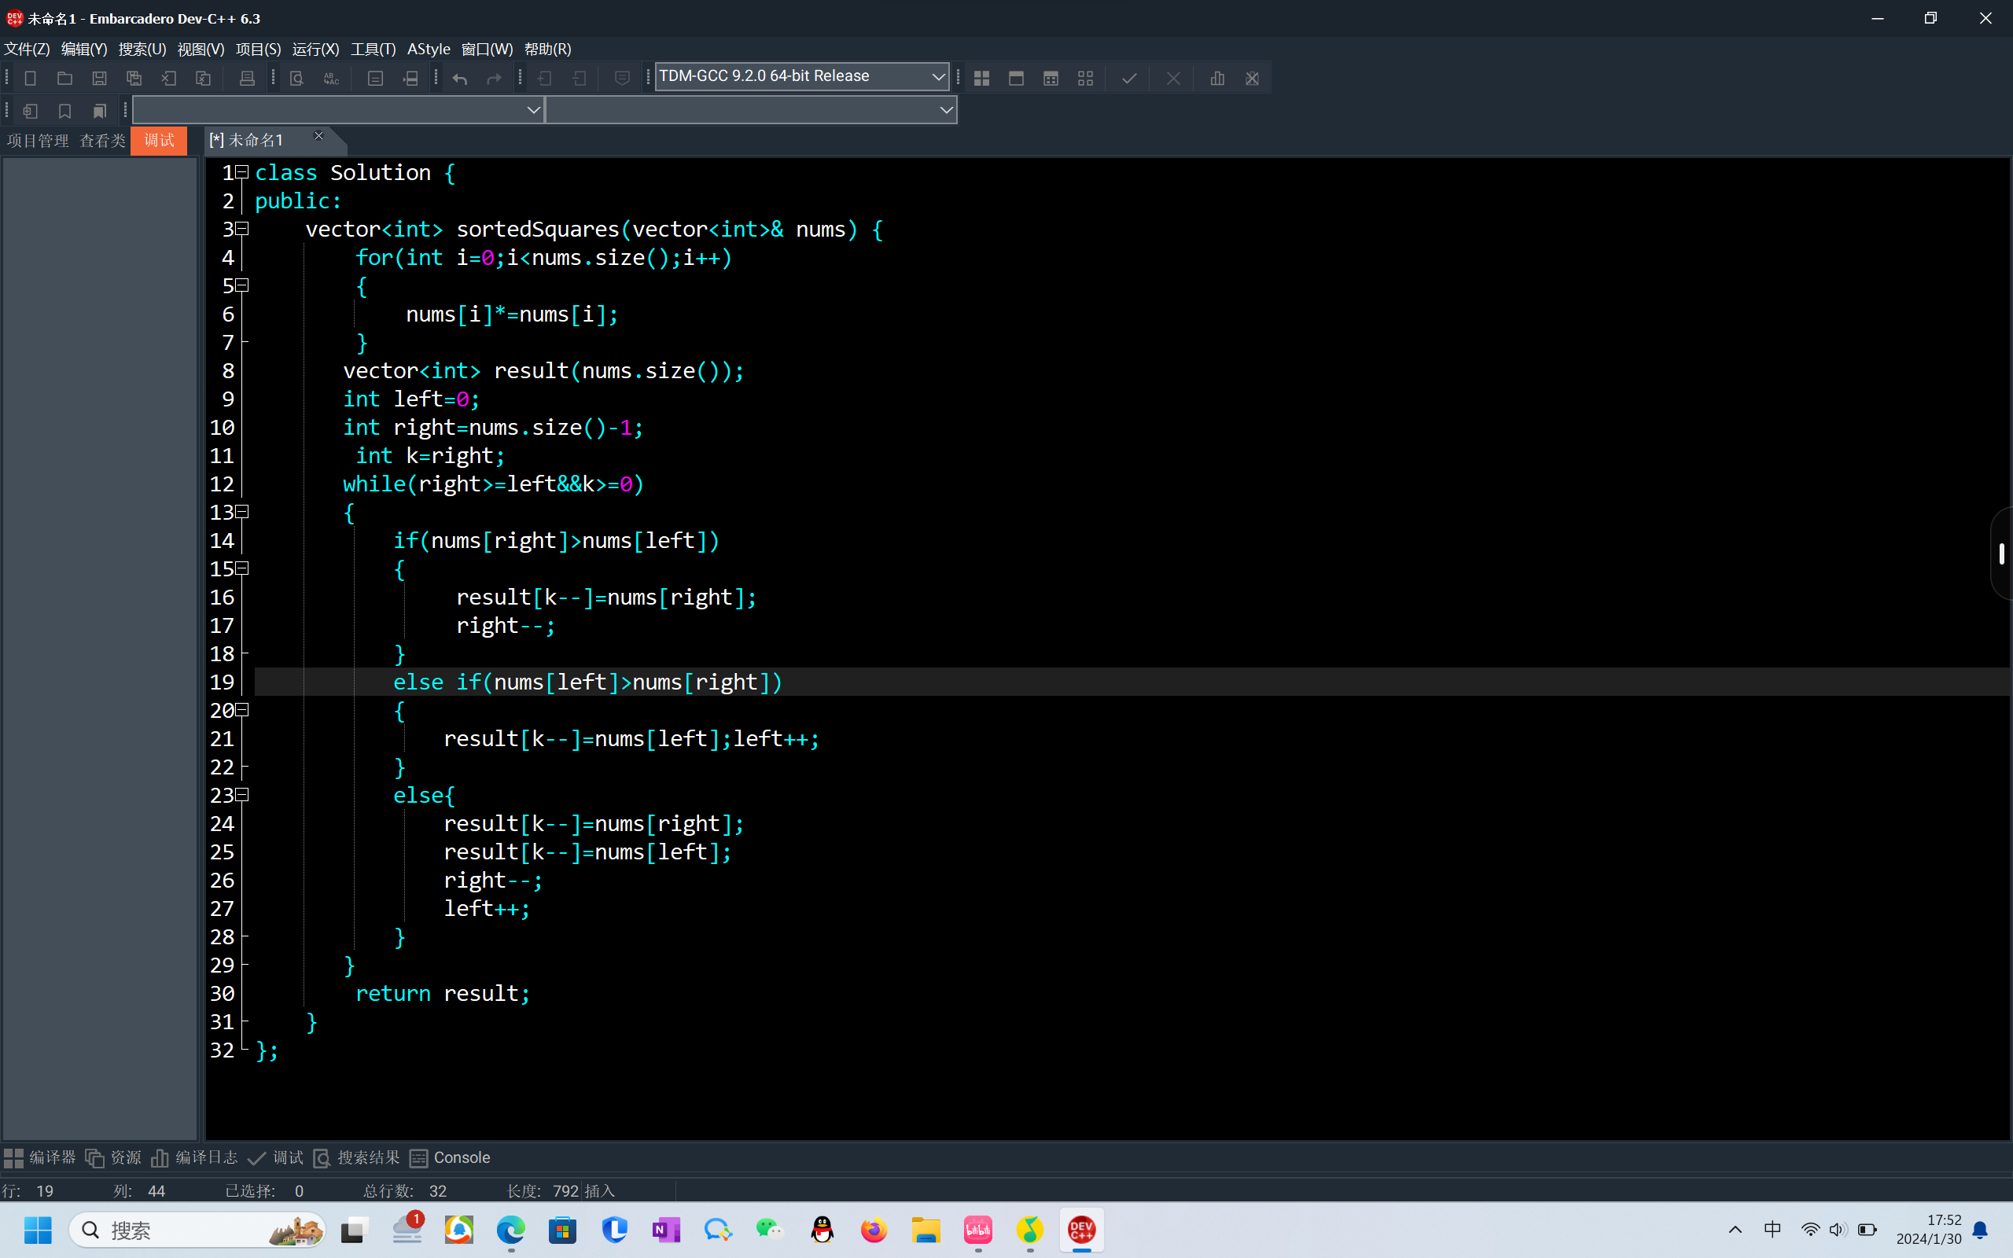
Task: Expand the second empty function dropdown
Action: (946, 110)
